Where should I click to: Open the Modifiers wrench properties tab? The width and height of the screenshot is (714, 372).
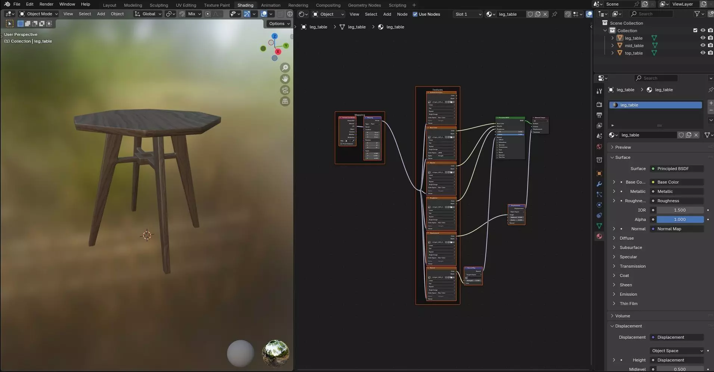pos(599,184)
